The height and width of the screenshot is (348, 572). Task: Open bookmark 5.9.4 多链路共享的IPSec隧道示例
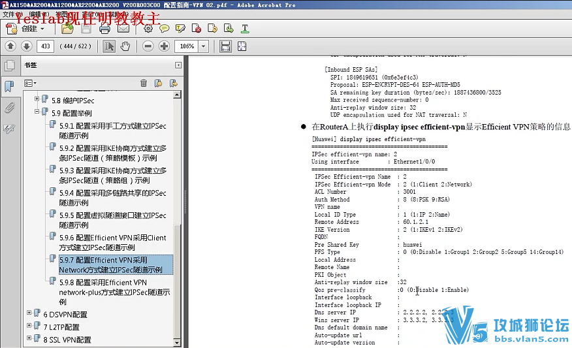click(x=113, y=197)
